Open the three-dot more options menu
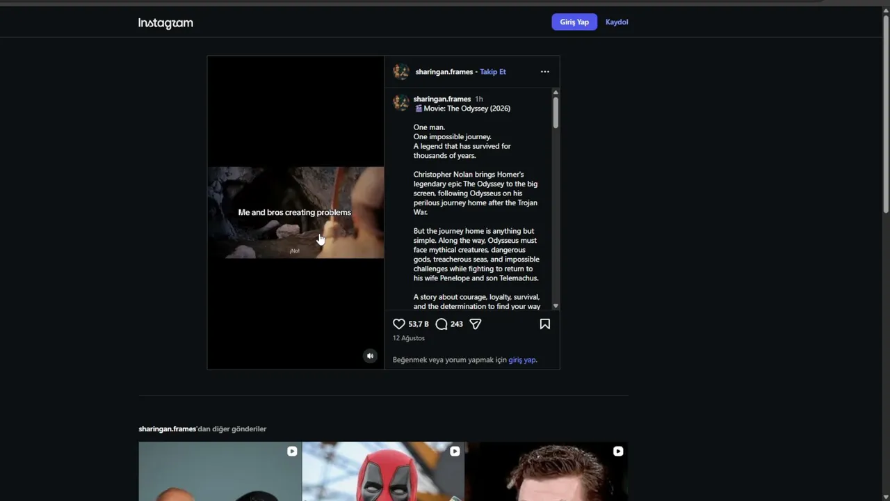Image resolution: width=890 pixels, height=501 pixels. 545,72
